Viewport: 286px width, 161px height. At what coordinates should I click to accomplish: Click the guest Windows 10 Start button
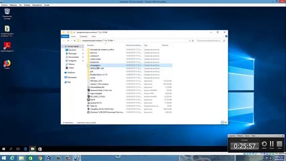(x=4, y=149)
